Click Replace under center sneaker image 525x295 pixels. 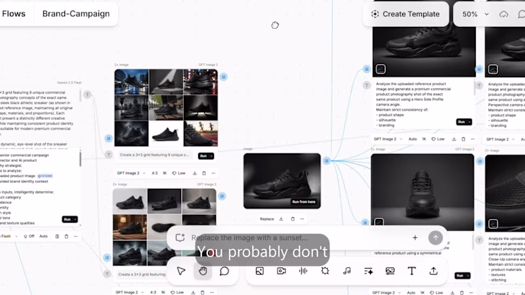(x=267, y=219)
